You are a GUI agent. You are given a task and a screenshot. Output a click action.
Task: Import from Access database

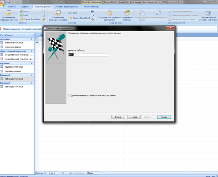pos(25,11)
